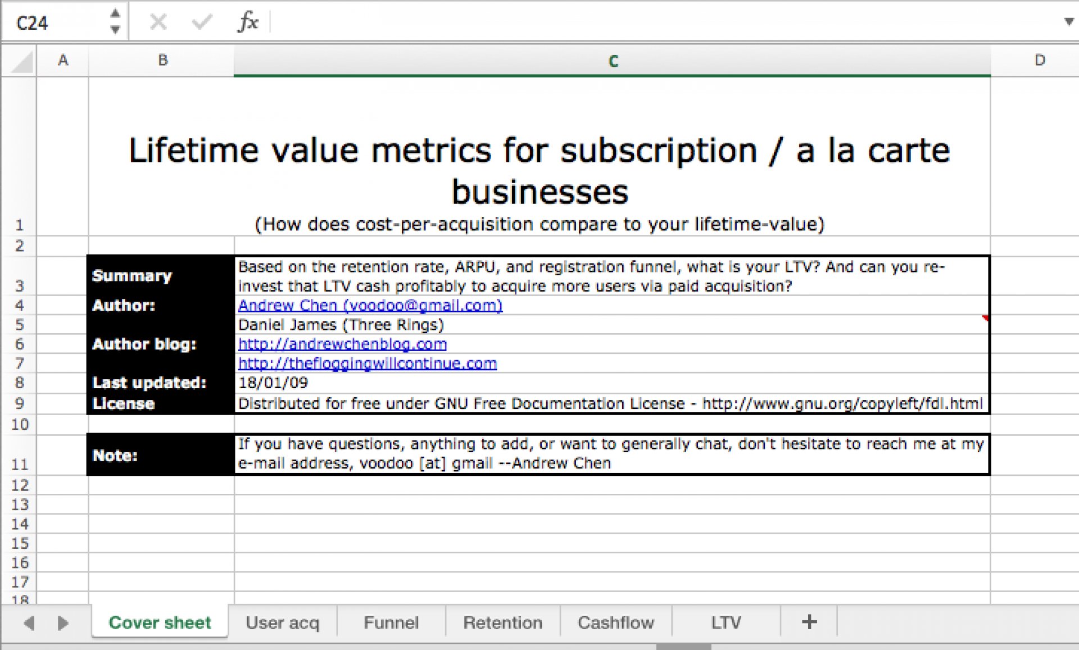
Task: Click the confirm checkmark in formula bar
Action: pyautogui.click(x=201, y=22)
